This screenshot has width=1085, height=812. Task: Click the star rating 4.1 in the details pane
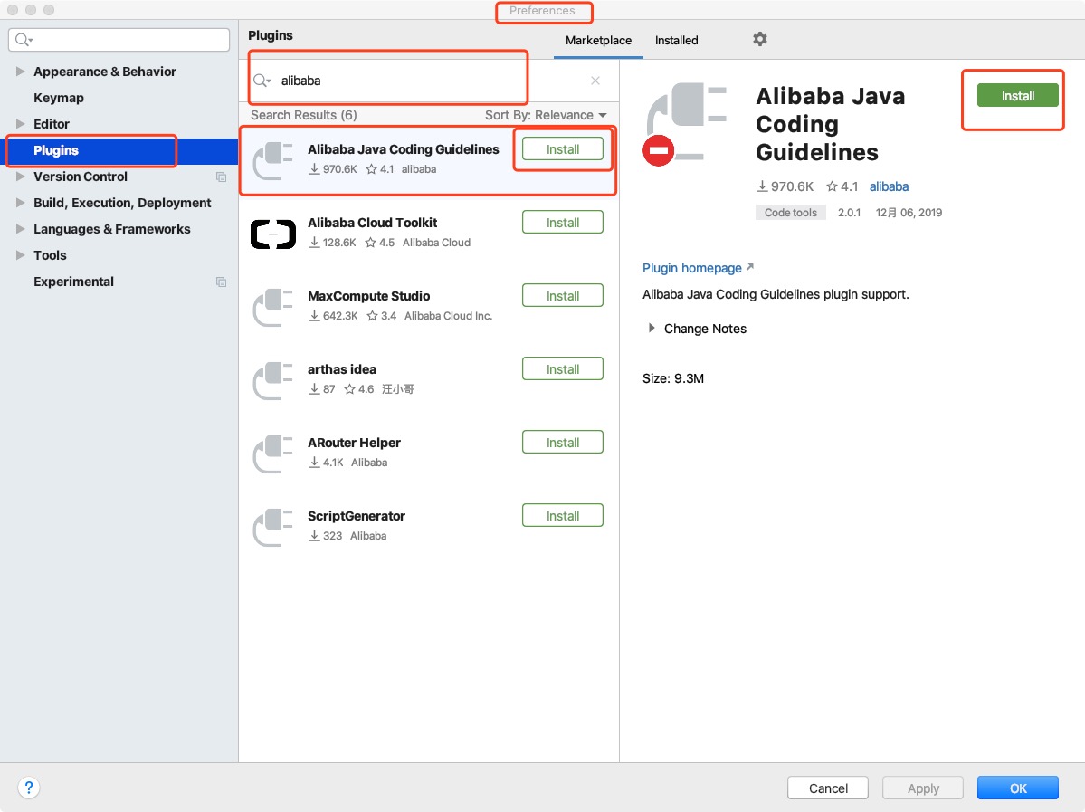coord(842,186)
